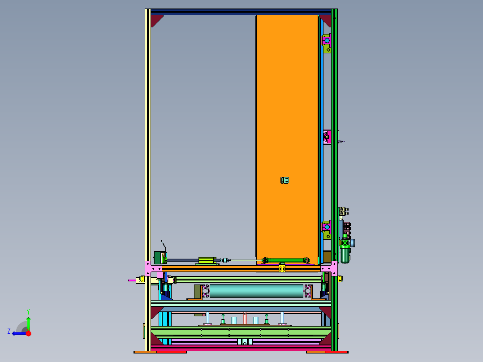483x362 pixels.
Task: Select the middle pink bearing block on the right rail
Action: tap(327, 137)
